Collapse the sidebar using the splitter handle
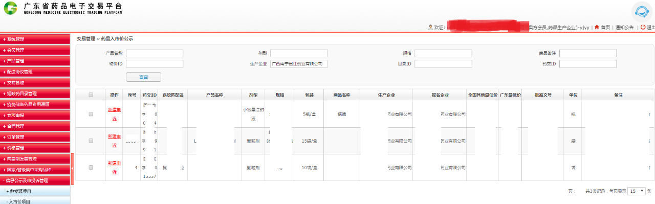 point(72,168)
